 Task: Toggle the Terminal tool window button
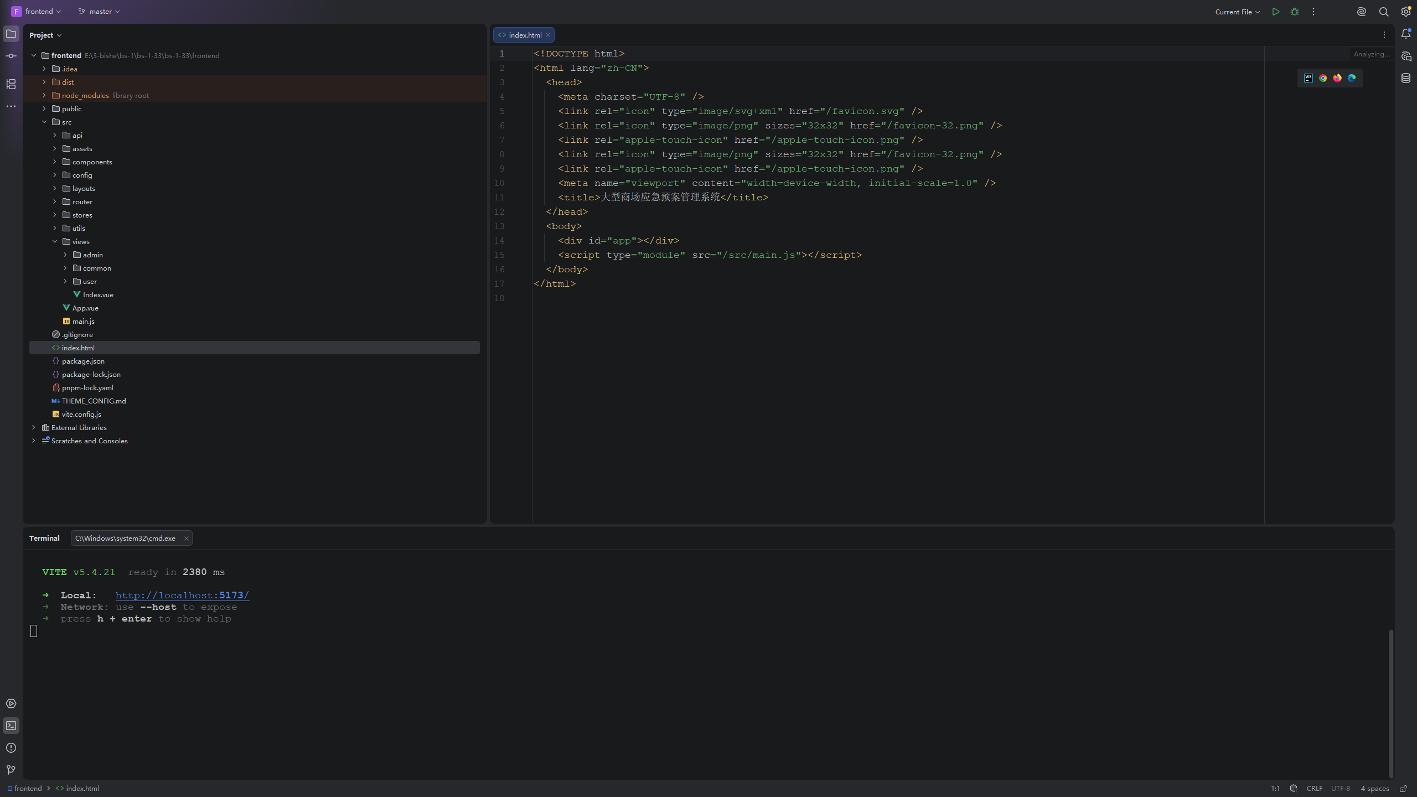click(11, 726)
